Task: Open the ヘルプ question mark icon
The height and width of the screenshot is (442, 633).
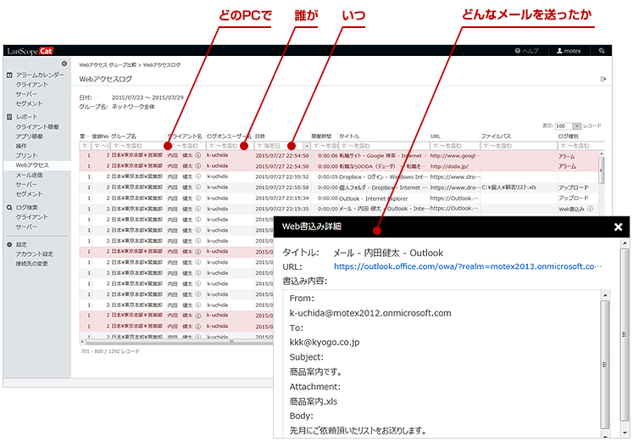Action: 518,51
